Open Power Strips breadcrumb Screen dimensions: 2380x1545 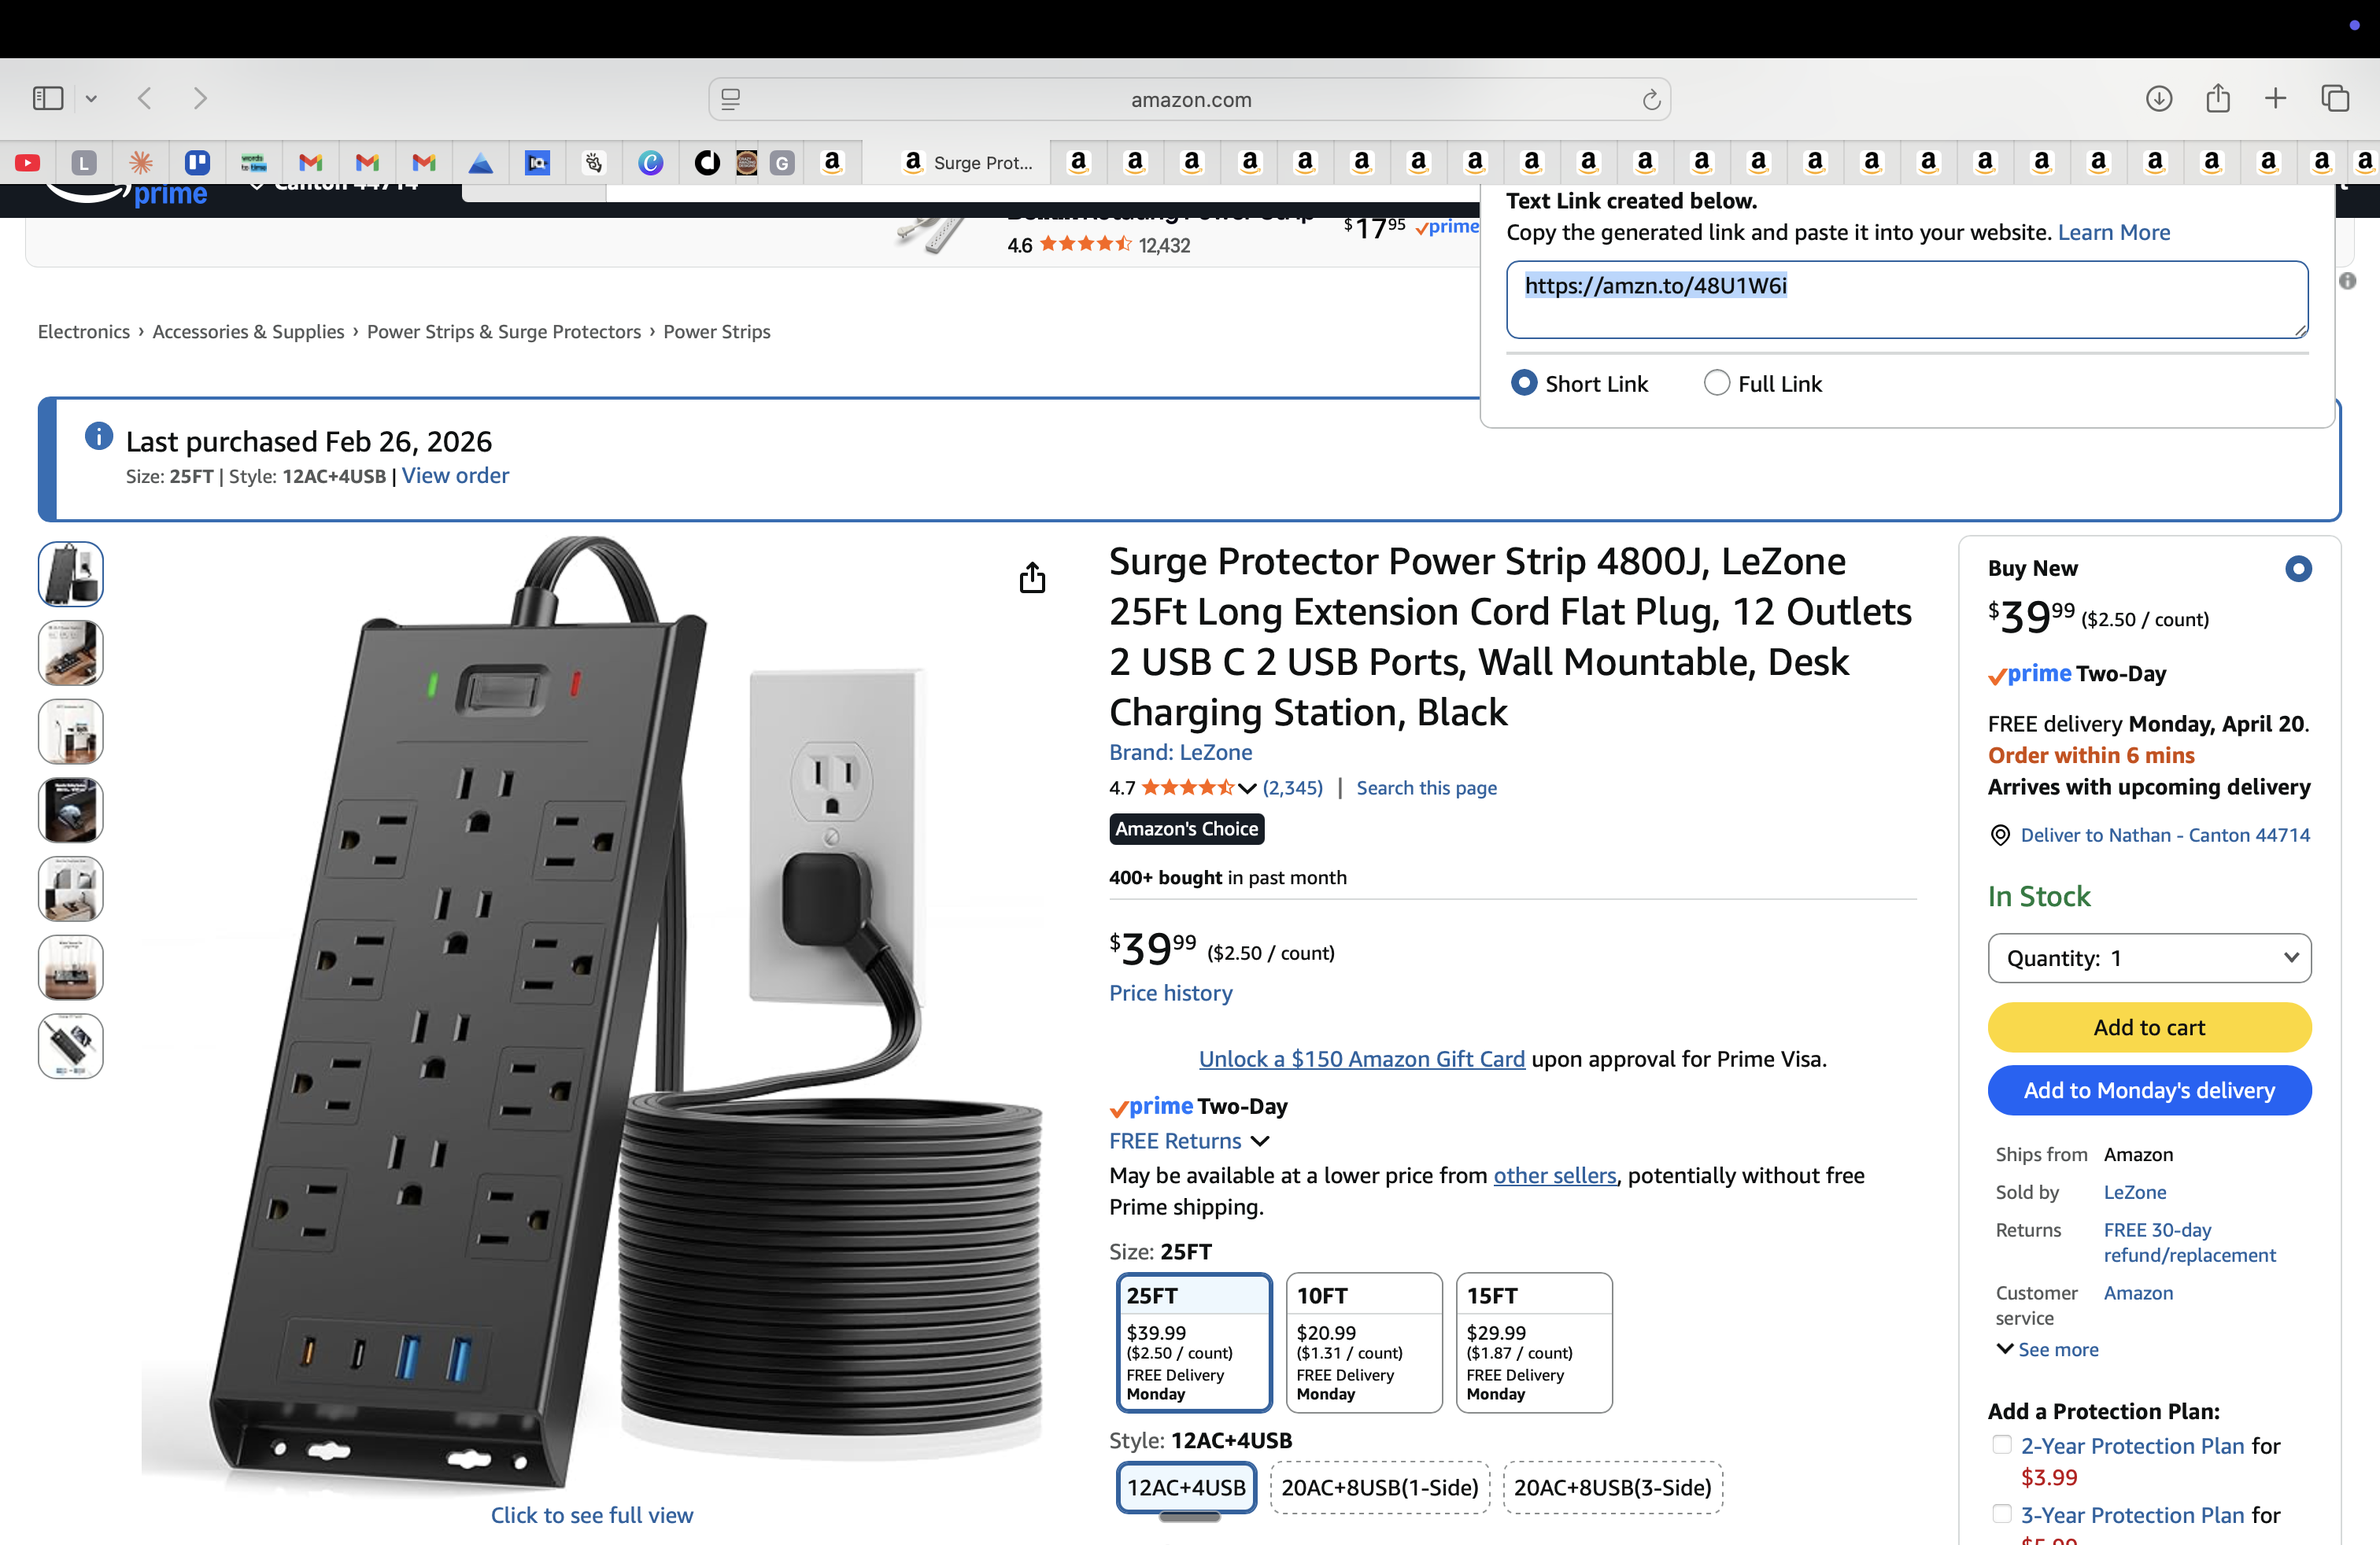tap(717, 332)
